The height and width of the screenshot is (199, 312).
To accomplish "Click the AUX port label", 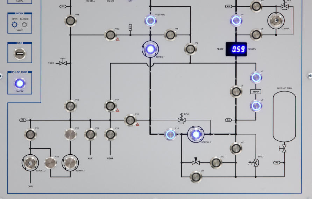I will tap(90, 159).
